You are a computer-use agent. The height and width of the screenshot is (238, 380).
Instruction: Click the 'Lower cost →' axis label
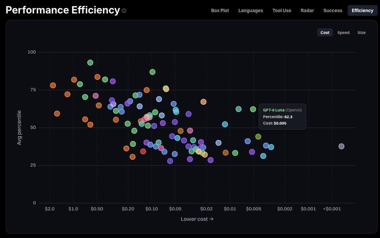(197, 219)
